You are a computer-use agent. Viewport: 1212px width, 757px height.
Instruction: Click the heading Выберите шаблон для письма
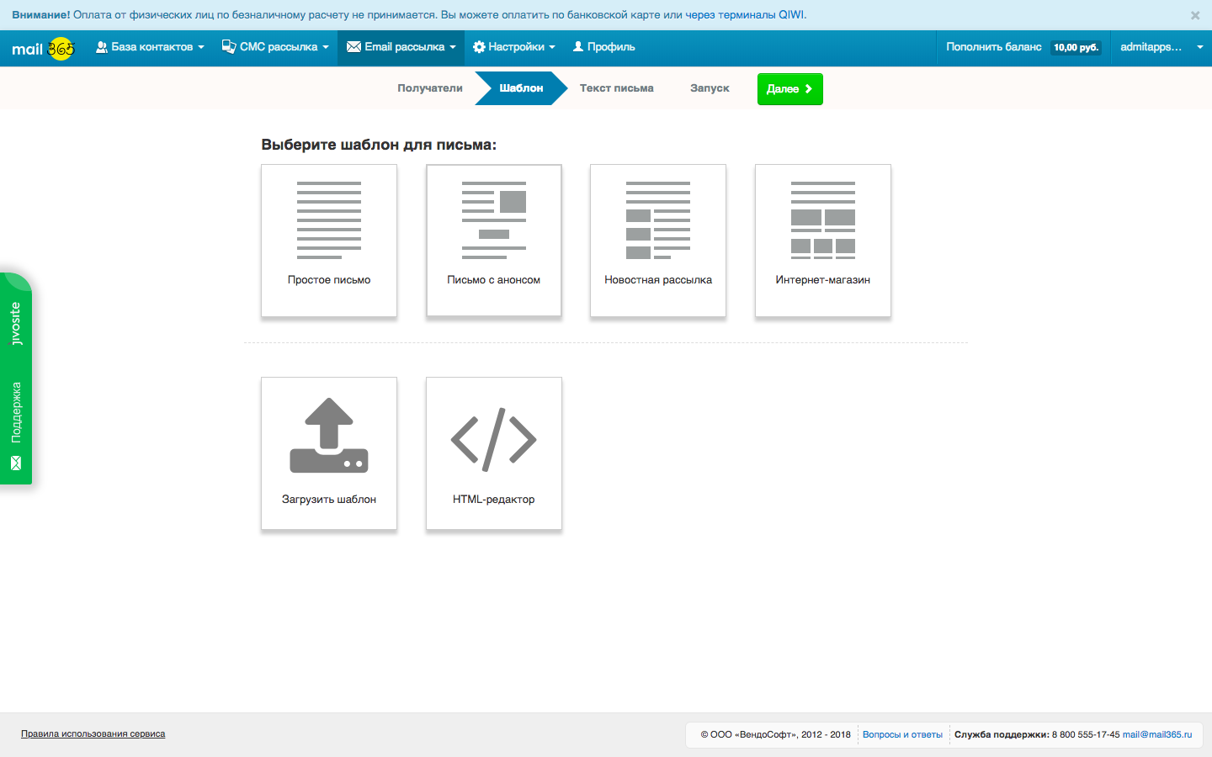(379, 145)
